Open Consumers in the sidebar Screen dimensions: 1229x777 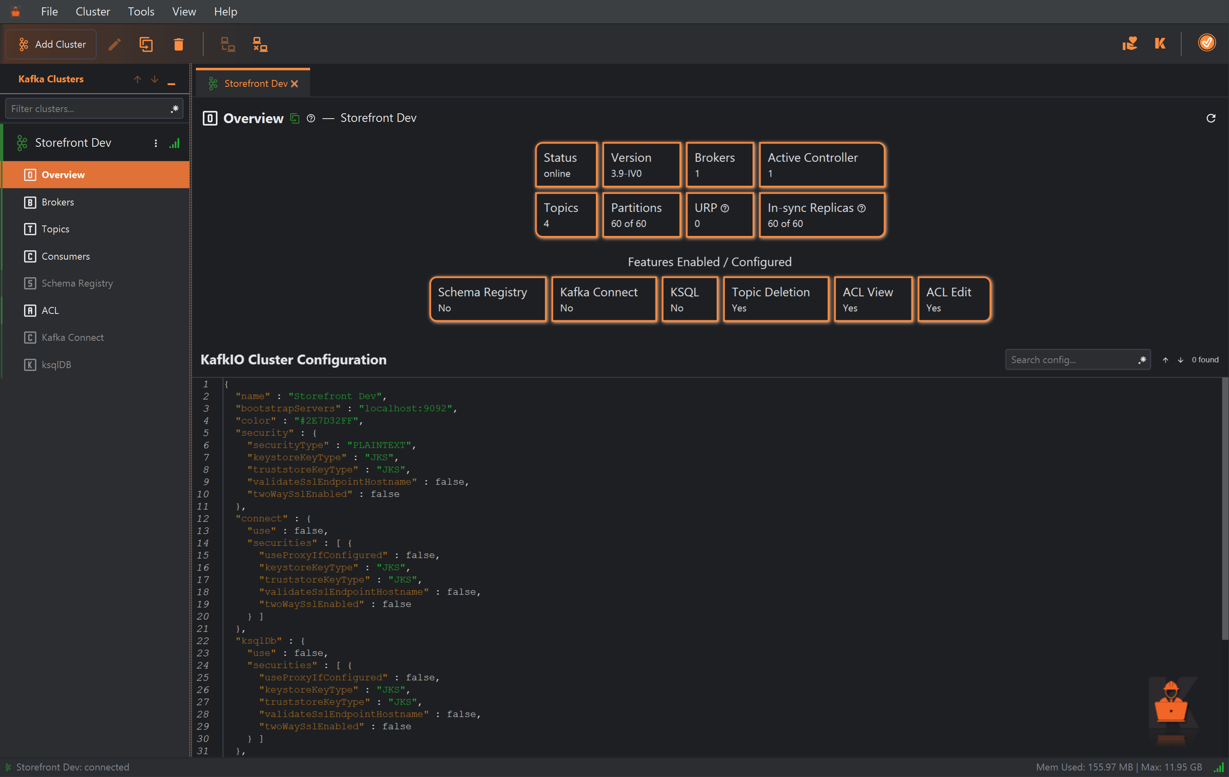(96, 256)
